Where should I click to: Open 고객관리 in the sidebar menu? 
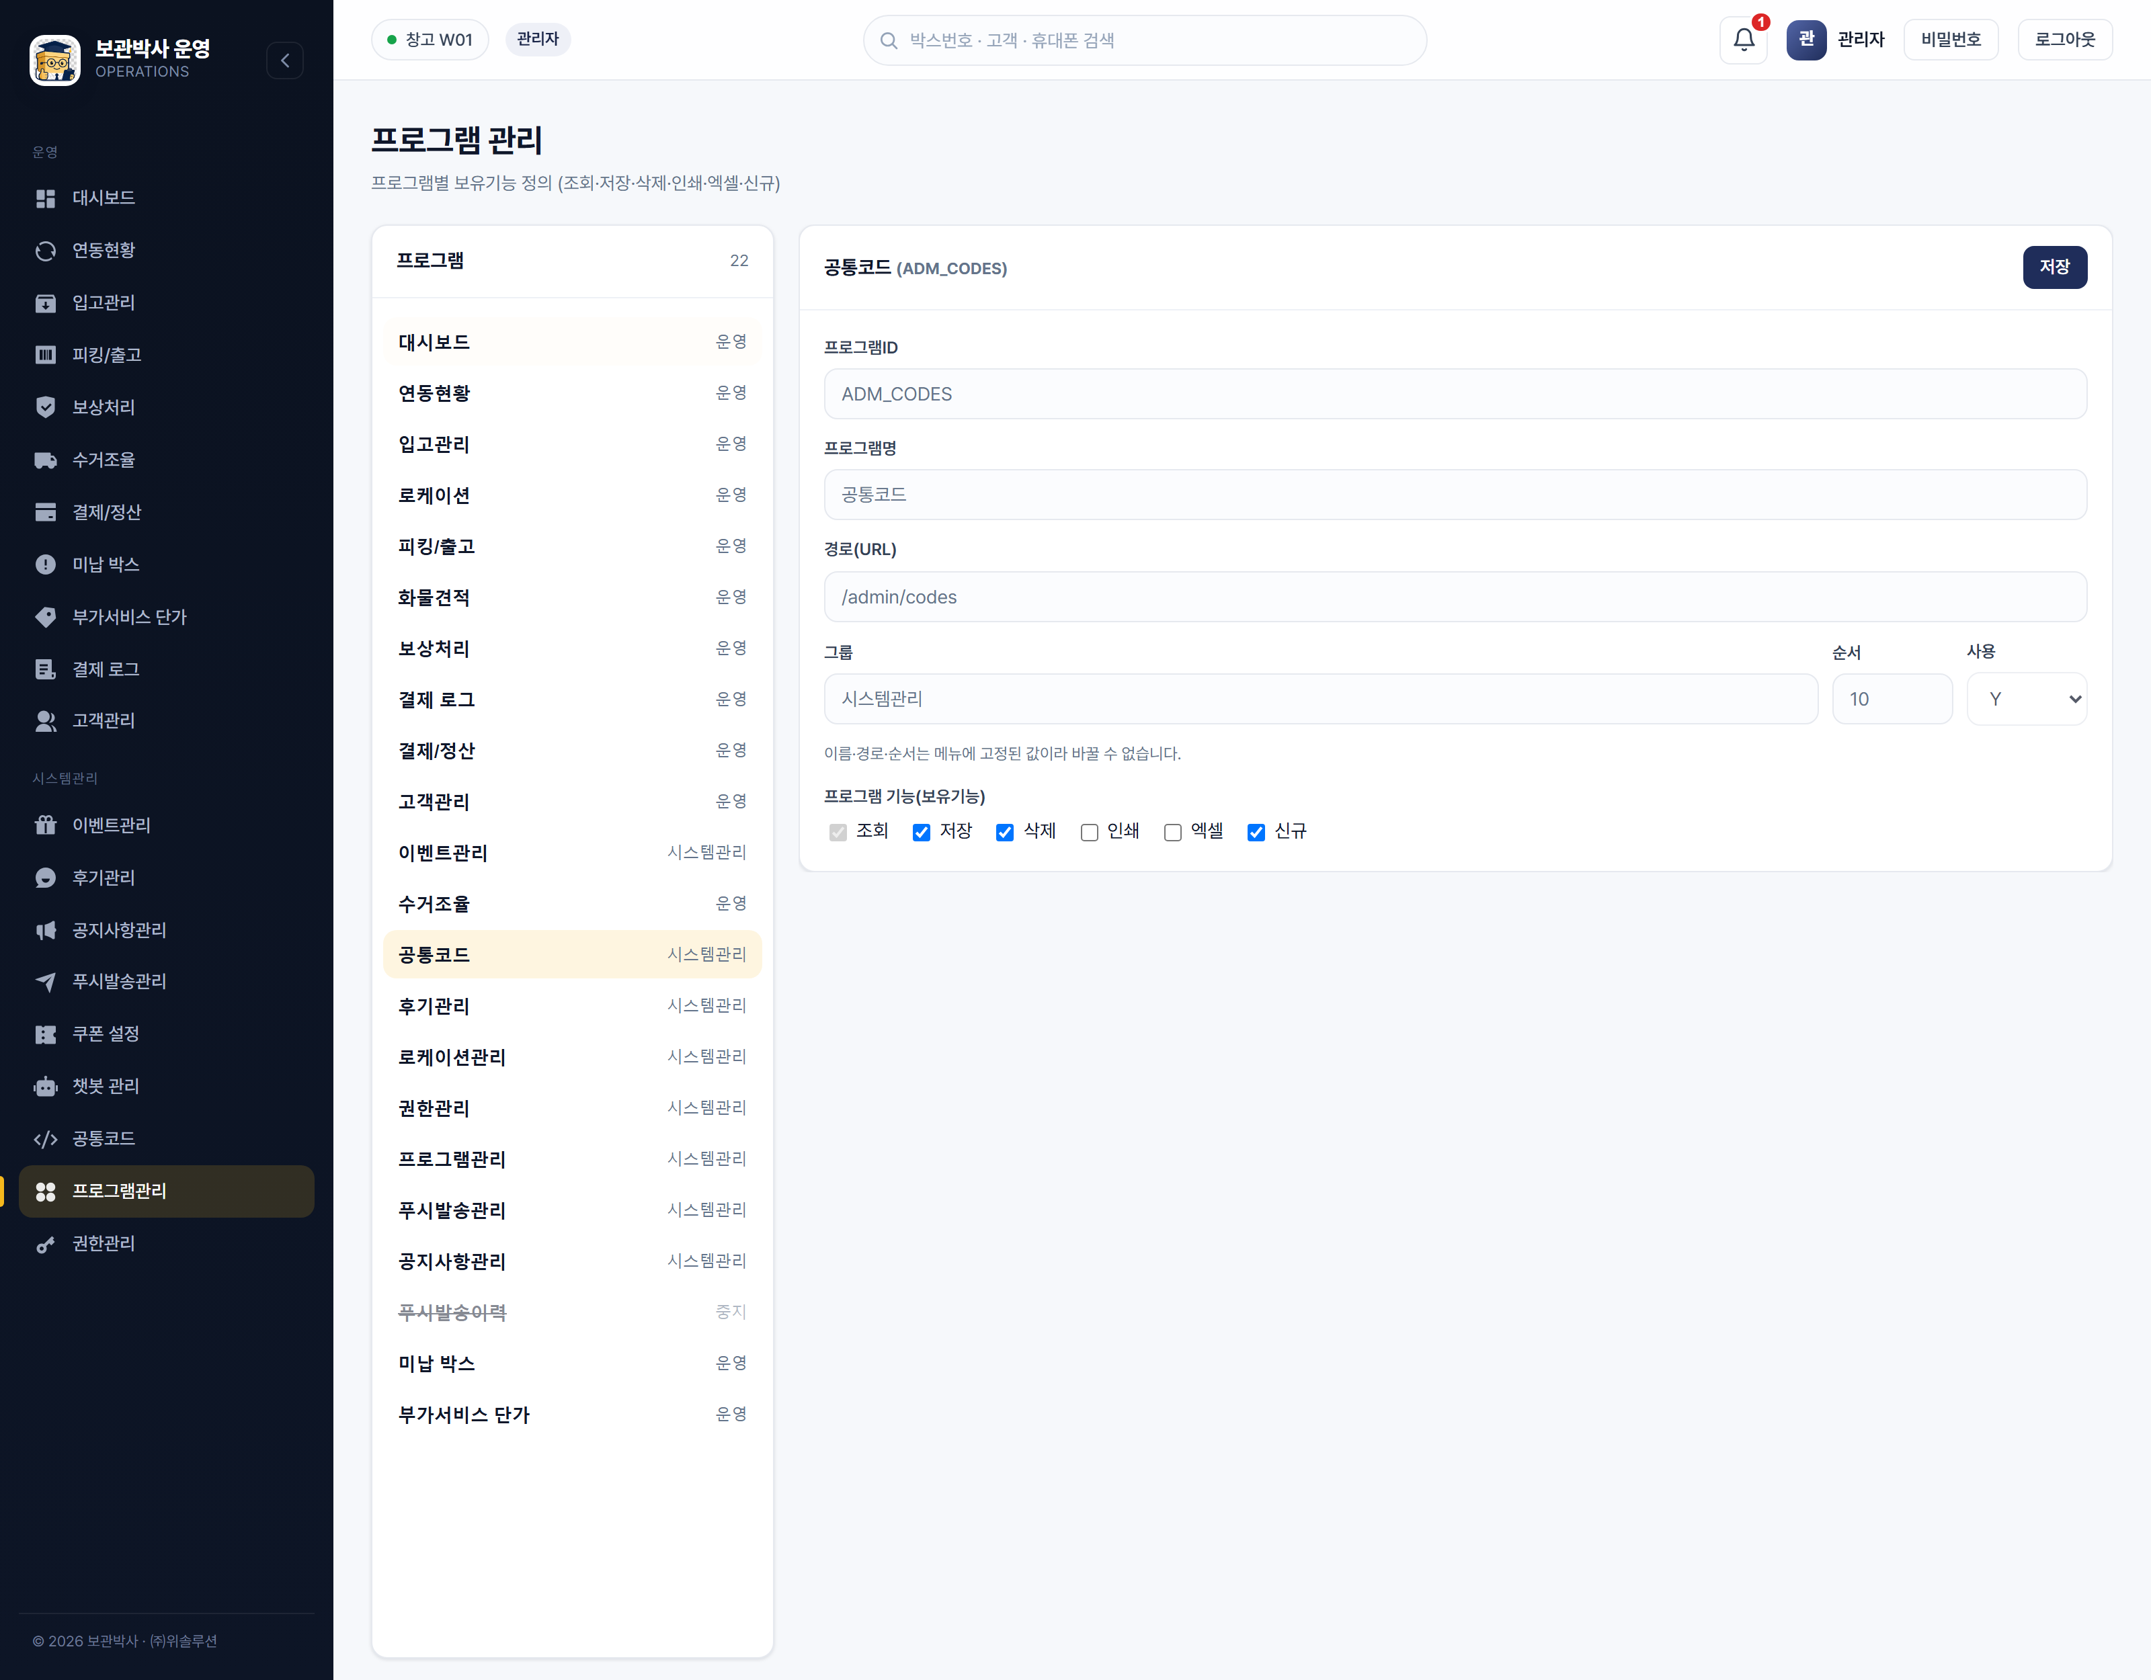(165, 721)
